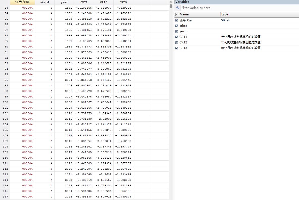299x200 pixels.
Task: Select the CRT2 column header
Action: pos(104,2)
